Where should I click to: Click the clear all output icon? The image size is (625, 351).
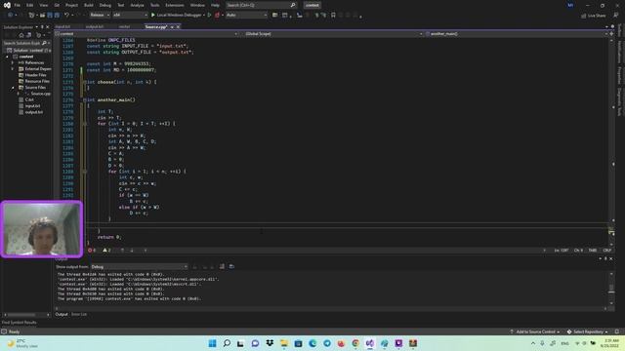point(222,266)
